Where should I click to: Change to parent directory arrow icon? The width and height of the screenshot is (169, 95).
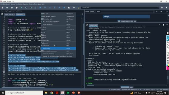coord(167,8)
